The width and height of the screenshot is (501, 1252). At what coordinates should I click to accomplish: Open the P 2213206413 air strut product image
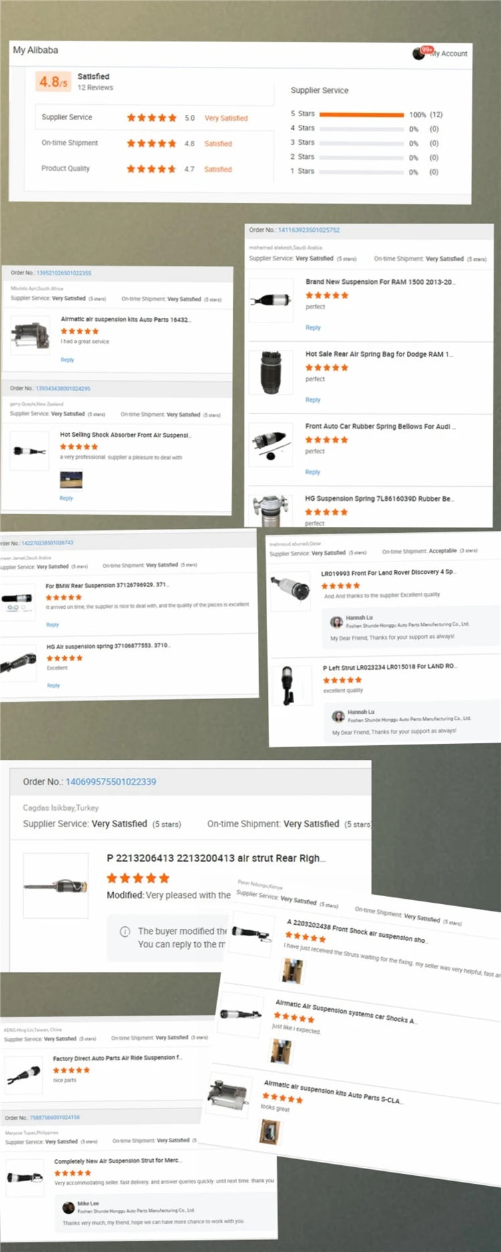pos(56,886)
